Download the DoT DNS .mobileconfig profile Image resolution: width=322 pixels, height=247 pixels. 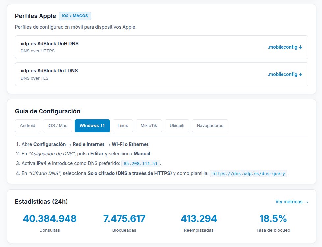pos(284,74)
